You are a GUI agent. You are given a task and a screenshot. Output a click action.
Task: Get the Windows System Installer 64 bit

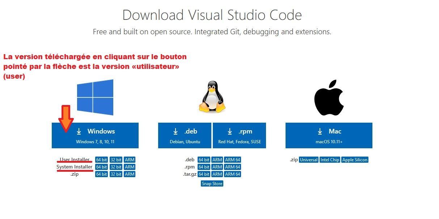pos(101,167)
